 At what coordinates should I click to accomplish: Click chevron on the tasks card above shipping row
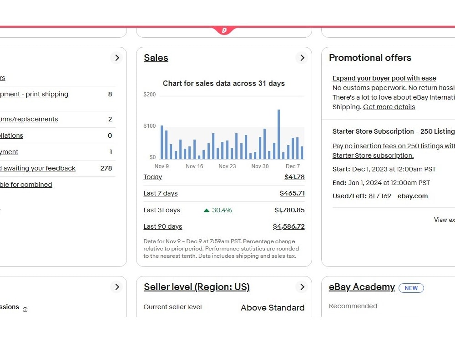tap(117, 58)
